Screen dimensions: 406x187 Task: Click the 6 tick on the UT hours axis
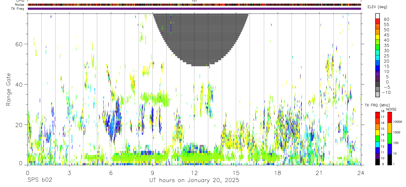[x=111, y=173]
